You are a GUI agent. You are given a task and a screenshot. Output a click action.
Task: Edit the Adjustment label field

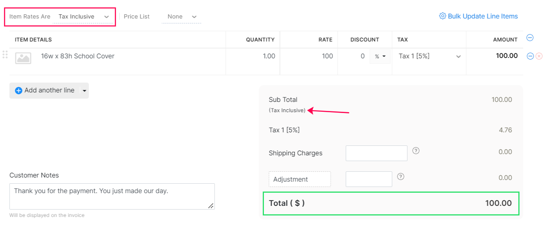coord(300,179)
